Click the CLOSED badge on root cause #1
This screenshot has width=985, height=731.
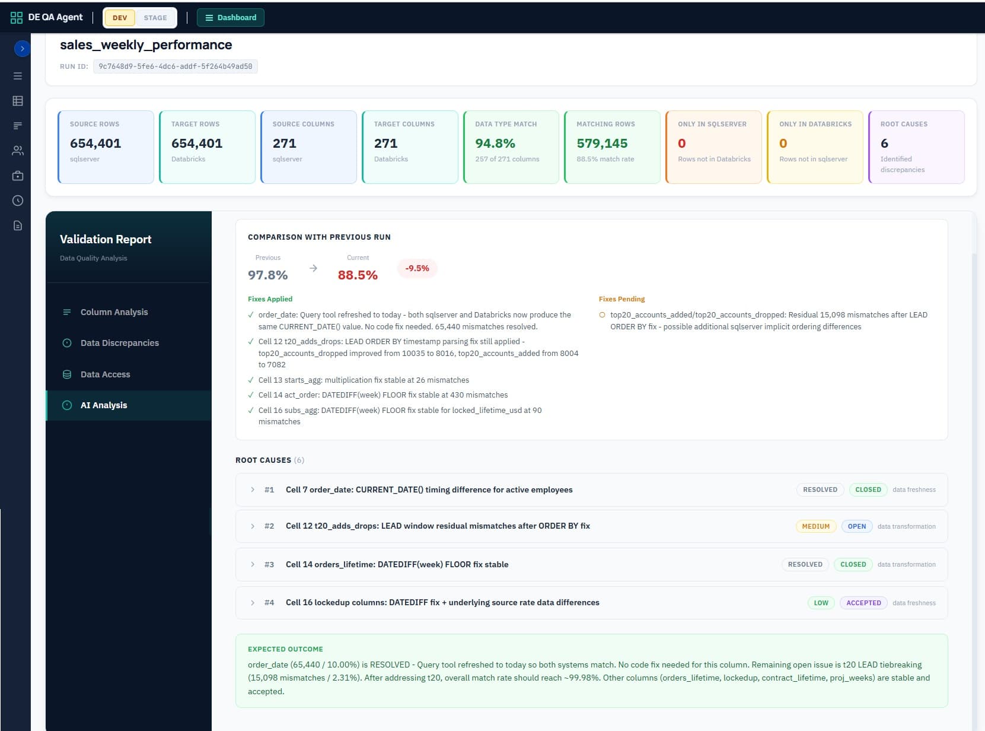[x=868, y=490]
